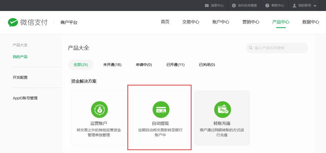Switch to the 未开通(18) filter tab
The height and width of the screenshot is (153, 326).
click(112, 65)
